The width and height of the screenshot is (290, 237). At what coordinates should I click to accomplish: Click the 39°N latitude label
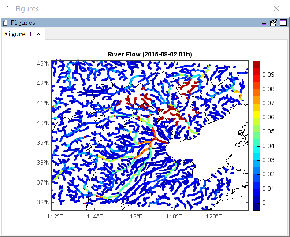(x=43, y=143)
